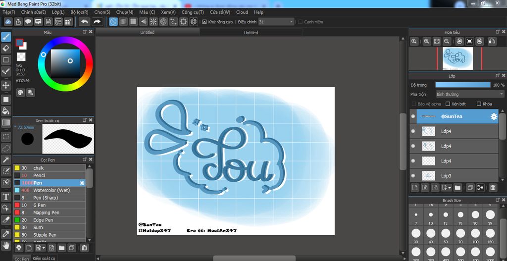This screenshot has height=261, width=507.
Task: Enable the curve snap guide
Action: pyautogui.click(x=173, y=22)
